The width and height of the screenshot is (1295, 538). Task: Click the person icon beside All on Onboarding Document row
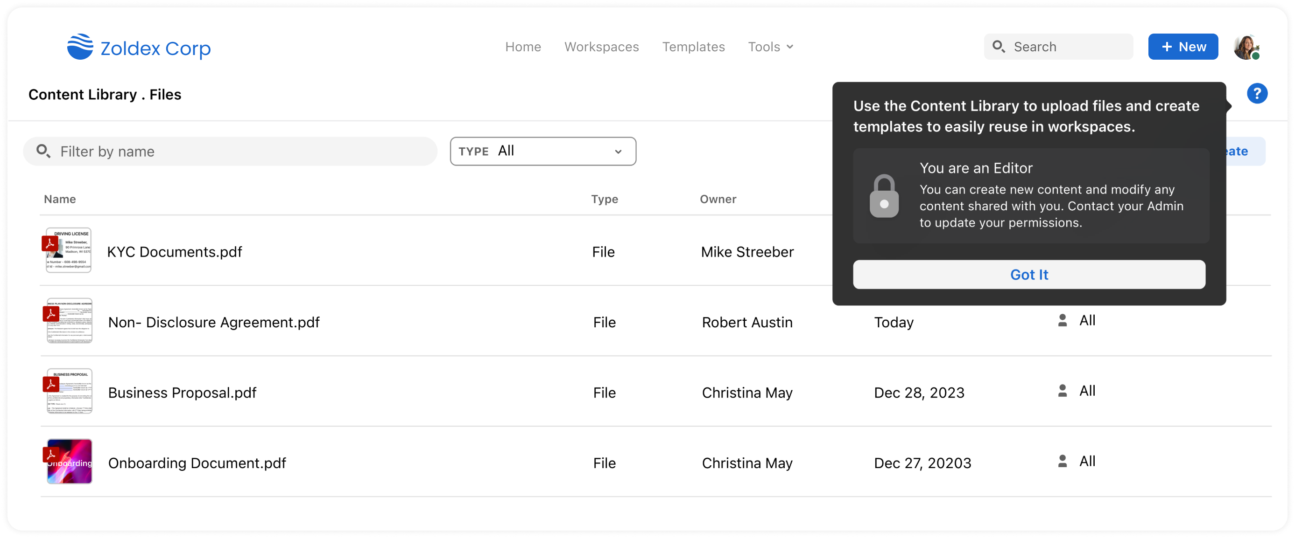tap(1062, 461)
